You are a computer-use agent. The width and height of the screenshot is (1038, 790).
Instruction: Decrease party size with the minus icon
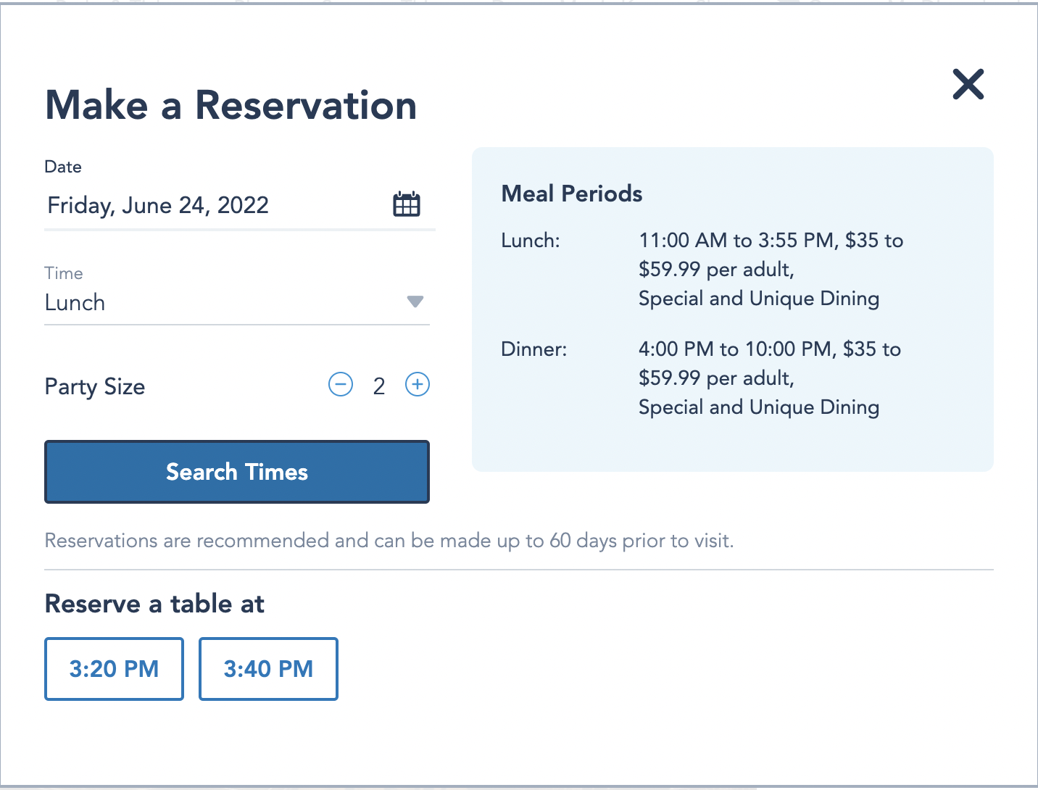point(341,384)
